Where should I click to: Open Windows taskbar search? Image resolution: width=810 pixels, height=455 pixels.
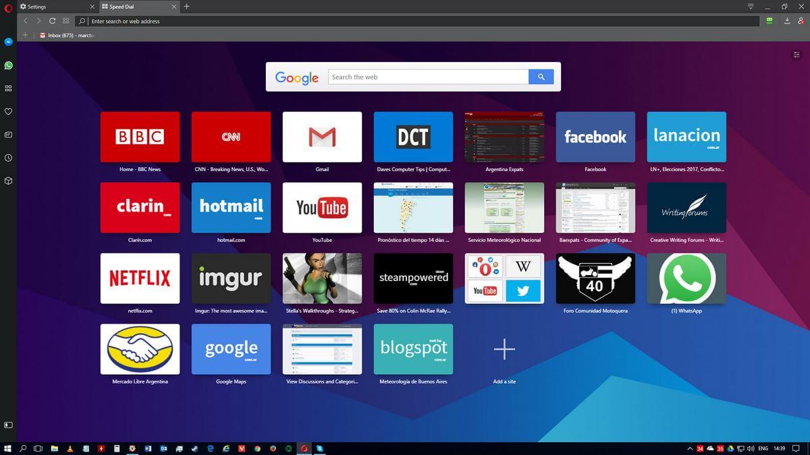pos(23,448)
